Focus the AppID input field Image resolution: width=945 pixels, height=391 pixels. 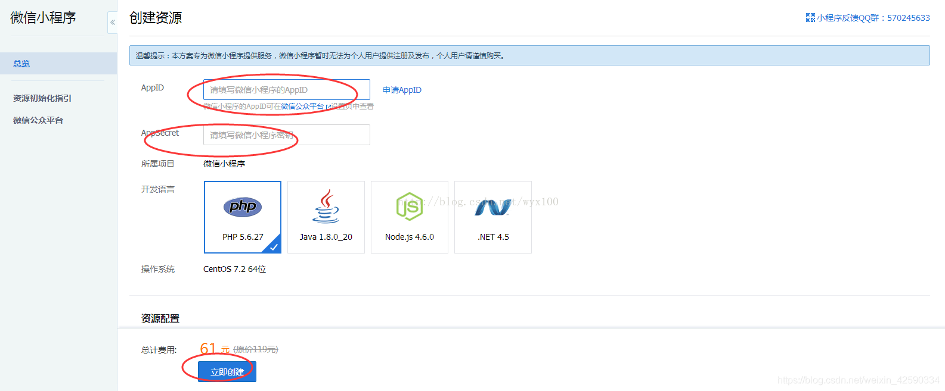287,90
